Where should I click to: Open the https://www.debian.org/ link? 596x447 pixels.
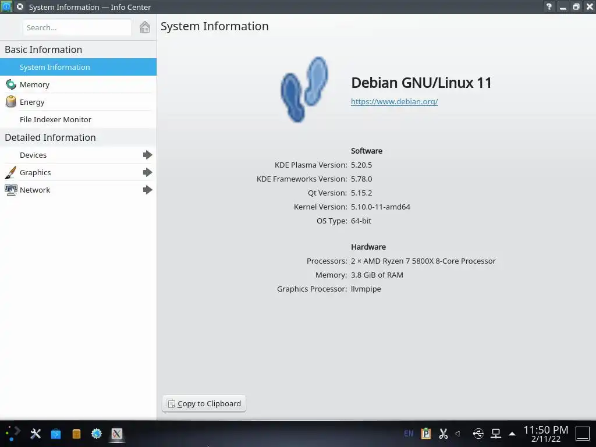394,101
